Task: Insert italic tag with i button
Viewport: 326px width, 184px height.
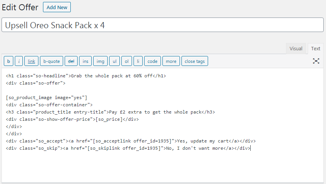Action: click(x=19, y=61)
